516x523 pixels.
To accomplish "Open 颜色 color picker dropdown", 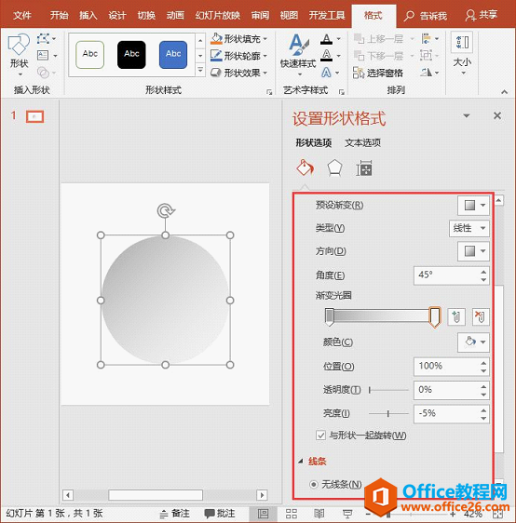I will (x=473, y=342).
